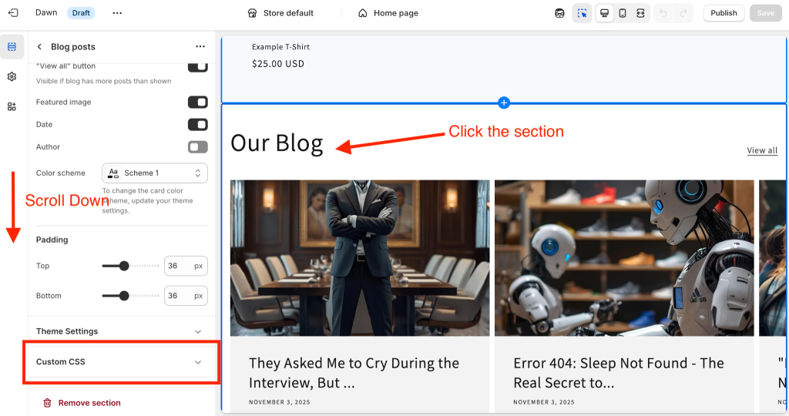Screen dimensions: 789x416
Task: Toggle the inspector selection tool icon
Action: (x=583, y=13)
